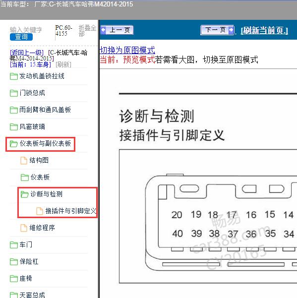
Task: Expand the 天窗总成 folder icon
Action: pos(14,295)
